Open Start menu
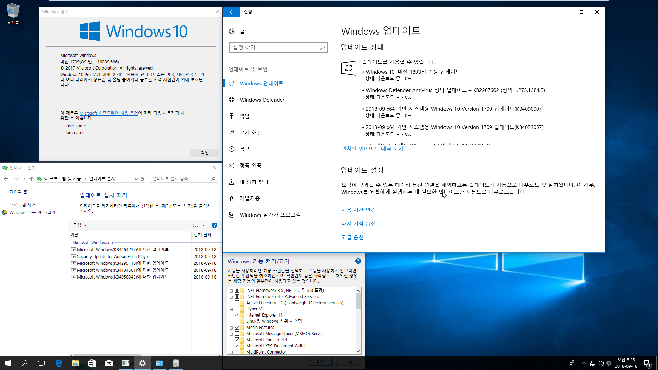Viewport: 658px width, 370px height. click(8, 363)
